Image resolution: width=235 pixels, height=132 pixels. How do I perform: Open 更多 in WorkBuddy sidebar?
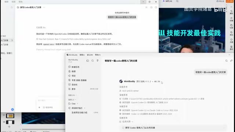coord(72,89)
